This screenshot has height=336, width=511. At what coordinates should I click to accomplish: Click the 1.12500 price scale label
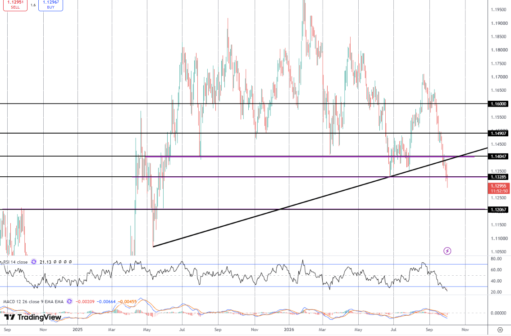499,198
